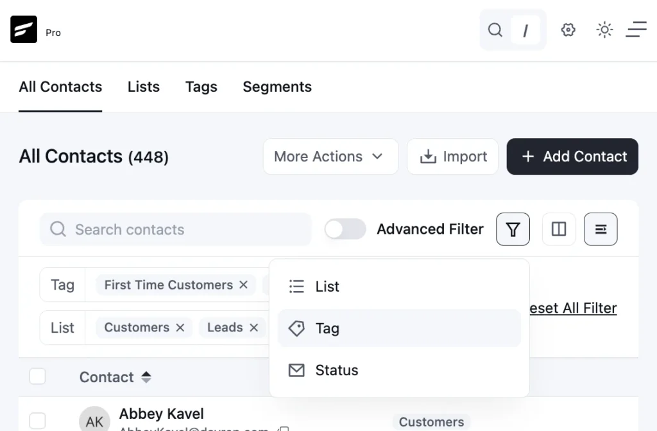Open the List filter selector
The height and width of the screenshot is (431, 657).
pyautogui.click(x=62, y=328)
